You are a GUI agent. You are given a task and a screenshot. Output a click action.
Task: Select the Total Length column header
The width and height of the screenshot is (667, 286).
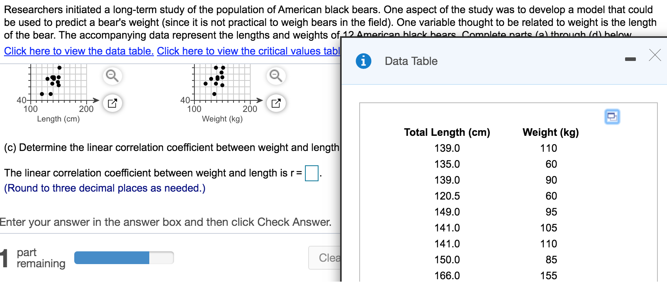click(447, 132)
